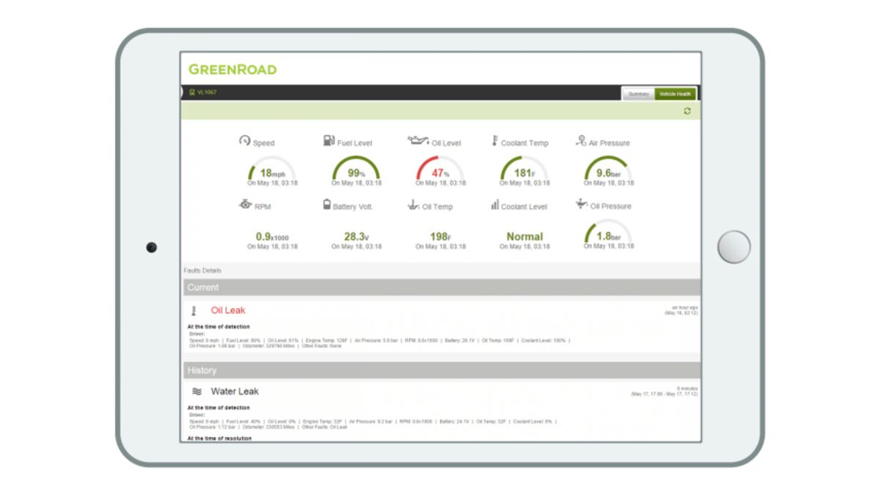The image size is (880, 495).
Task: Select the Oil Pressure icon
Action: pyautogui.click(x=580, y=204)
